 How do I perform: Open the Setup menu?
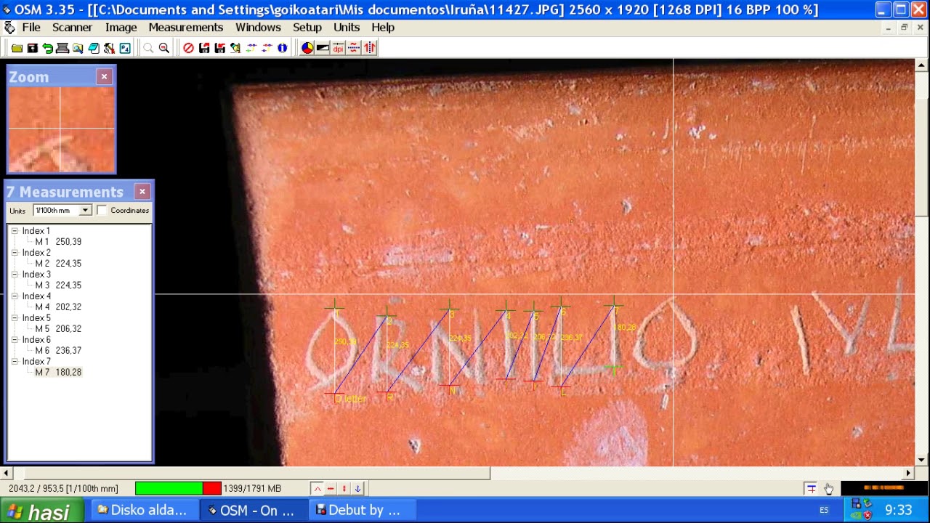(x=307, y=28)
